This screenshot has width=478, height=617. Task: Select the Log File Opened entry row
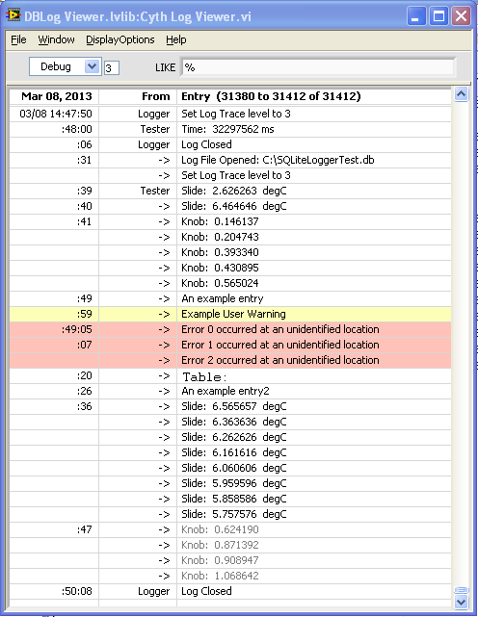tap(230, 160)
